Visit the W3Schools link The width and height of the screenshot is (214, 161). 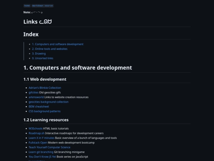click(x=36, y=128)
